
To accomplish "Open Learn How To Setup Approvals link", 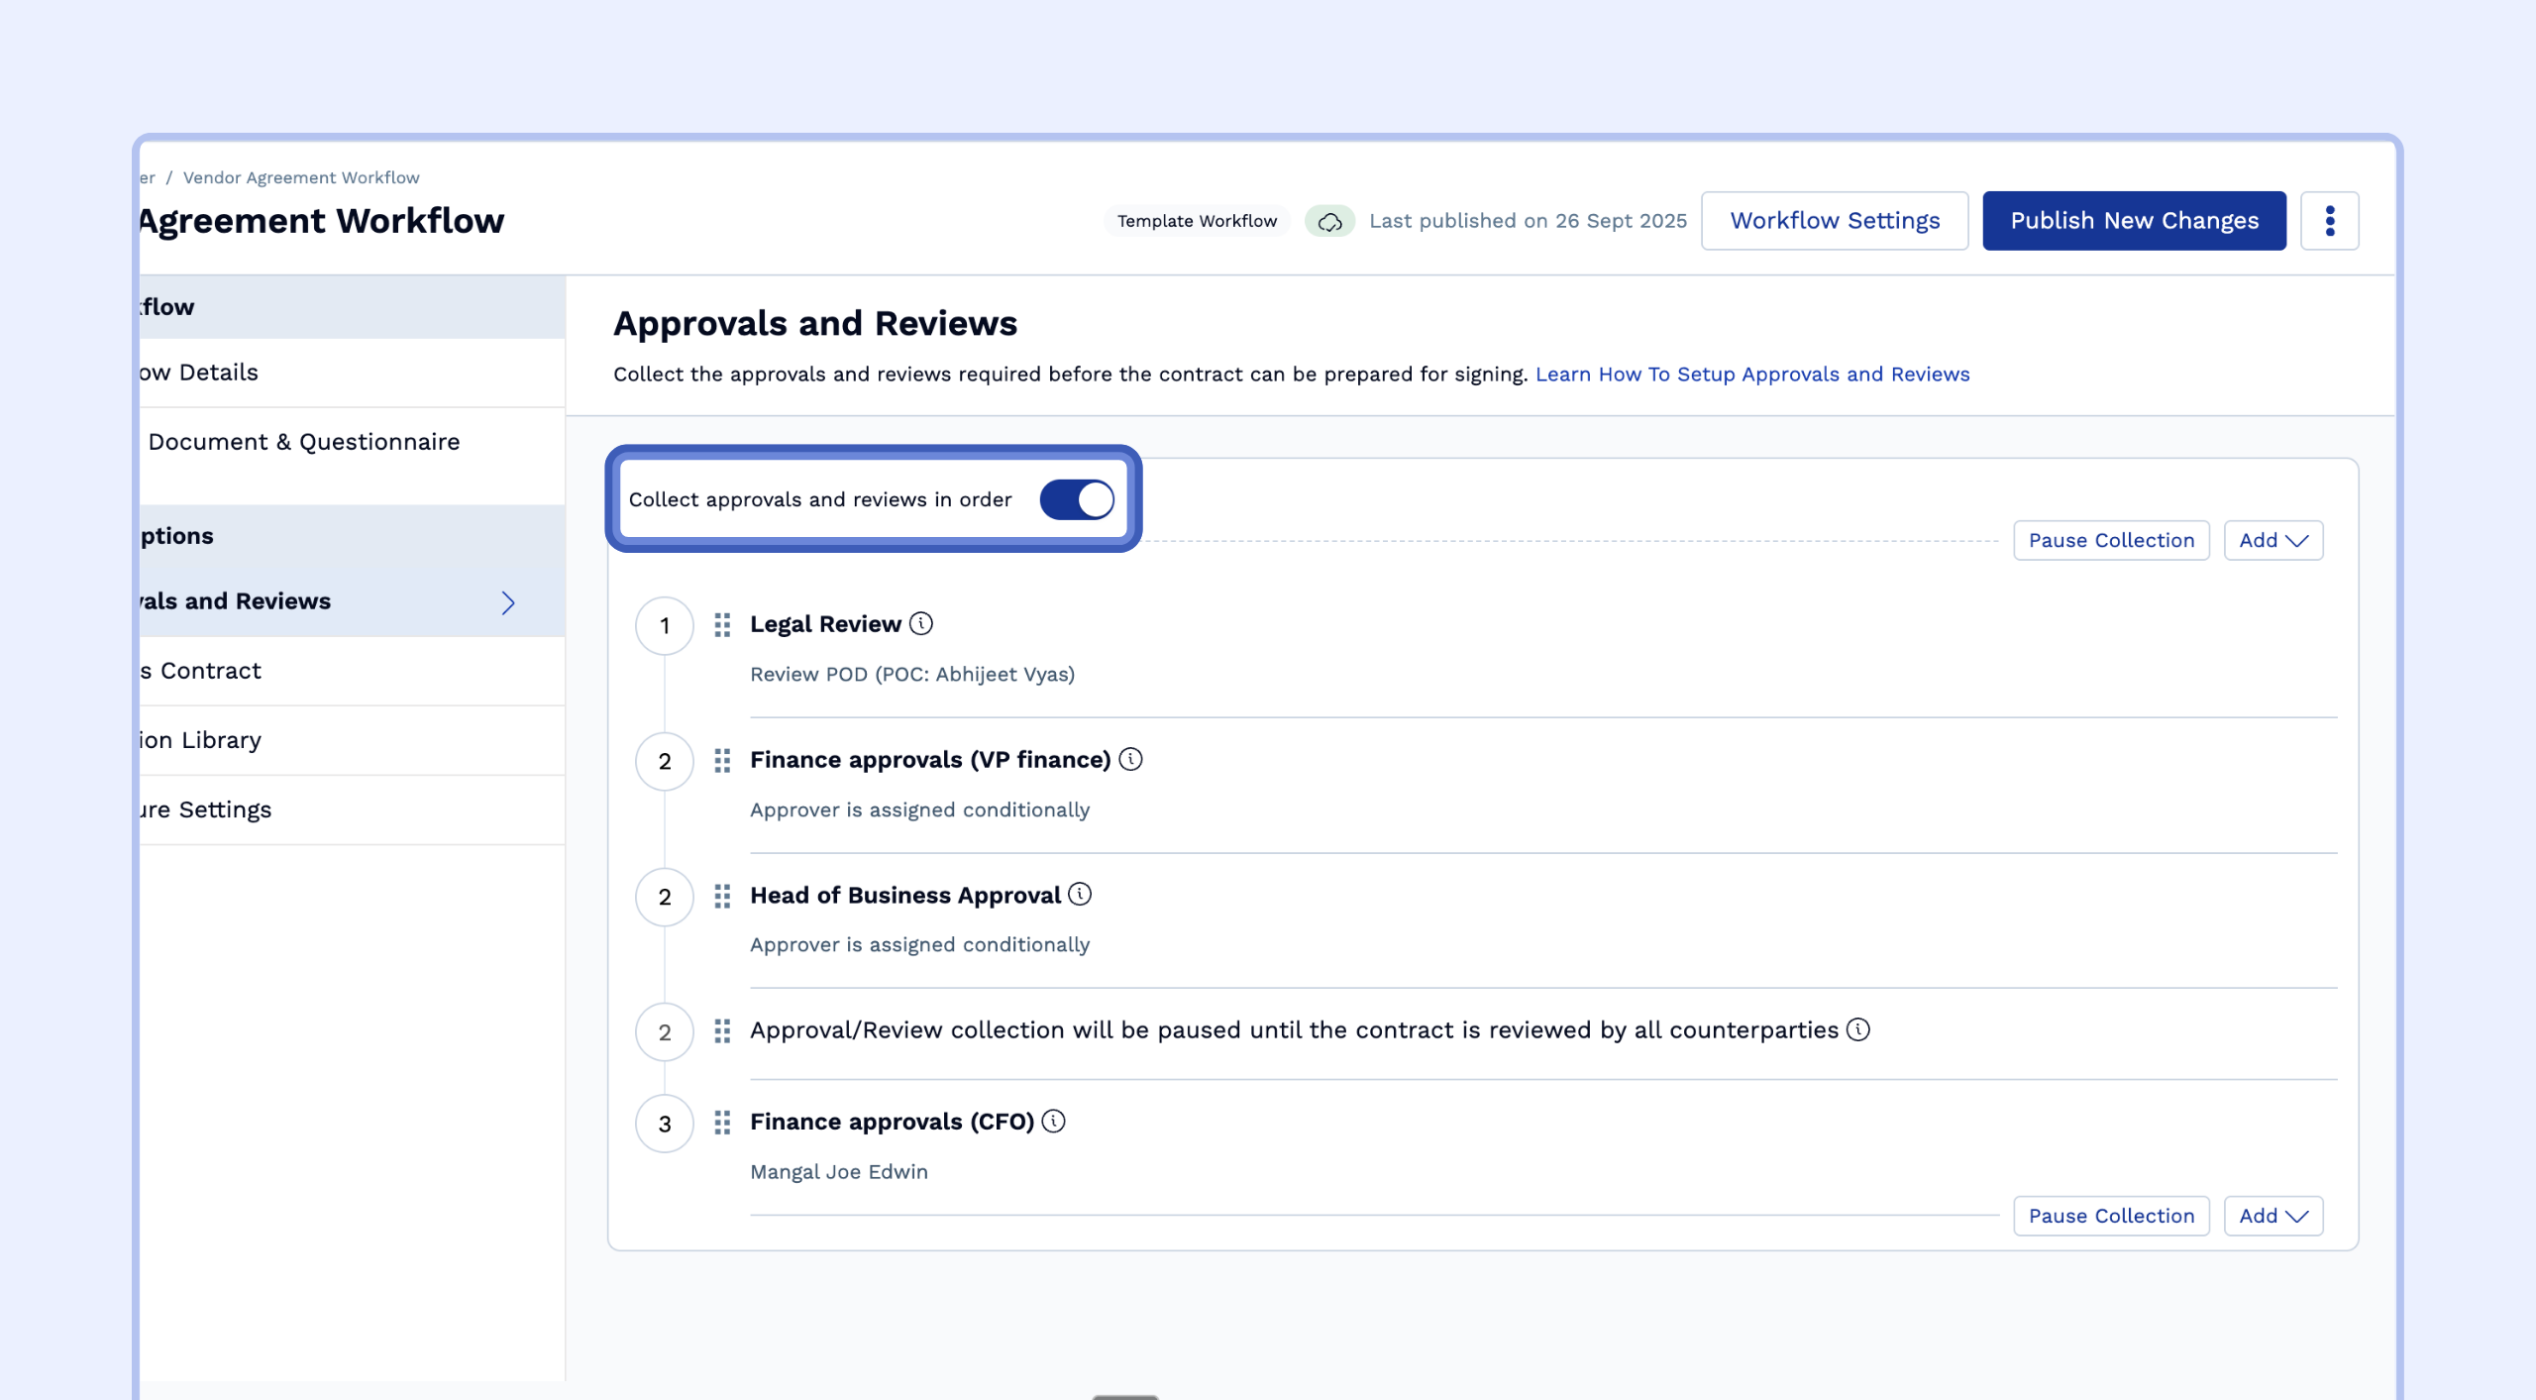I will point(1751,375).
